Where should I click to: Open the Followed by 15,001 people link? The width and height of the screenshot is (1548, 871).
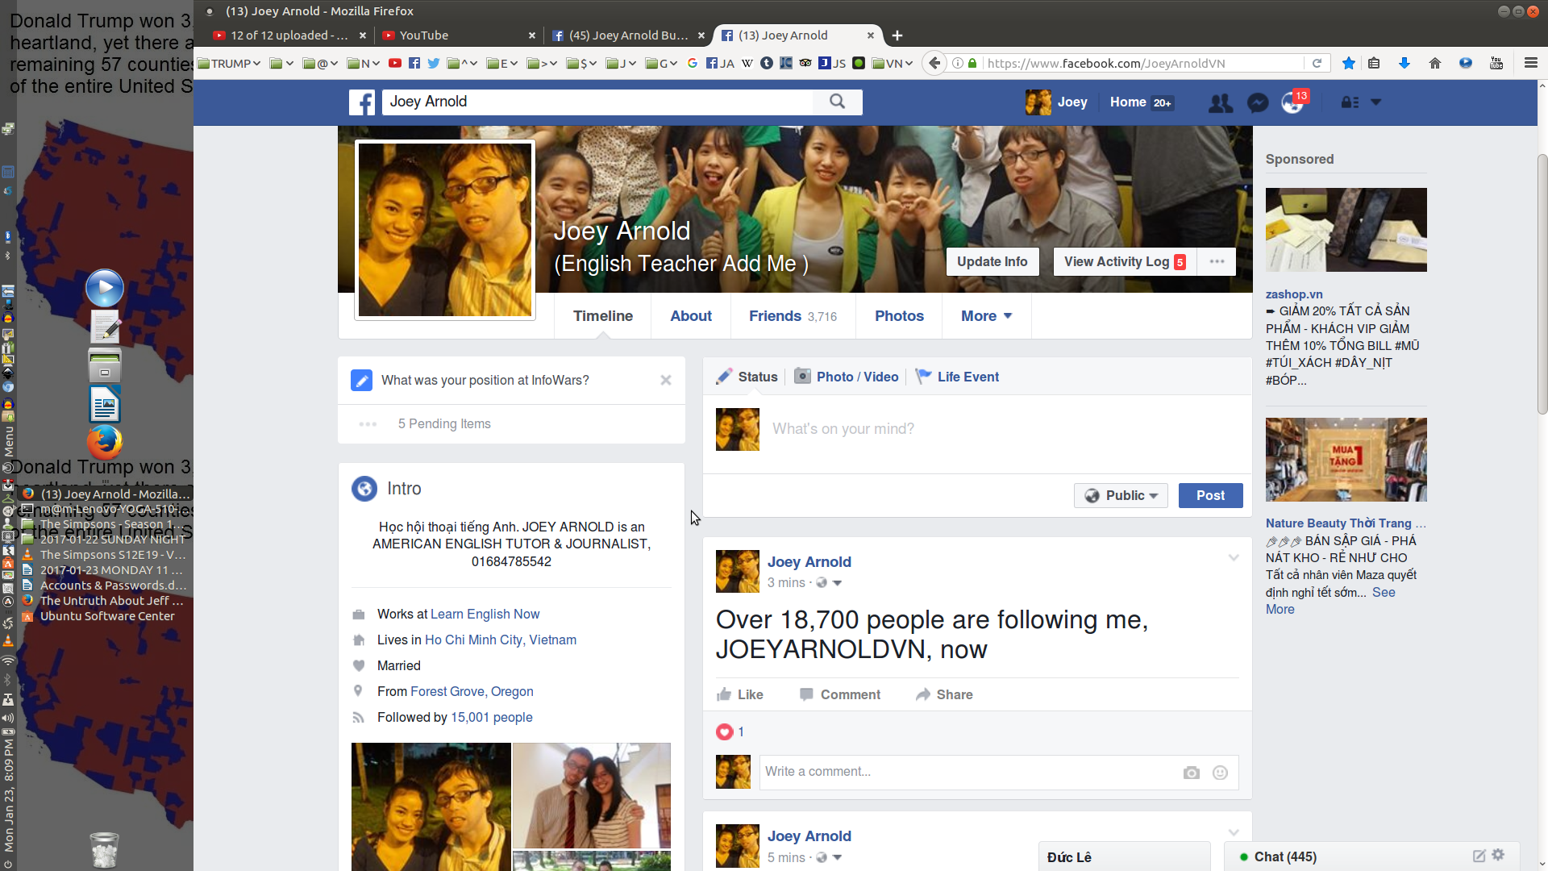click(x=491, y=717)
